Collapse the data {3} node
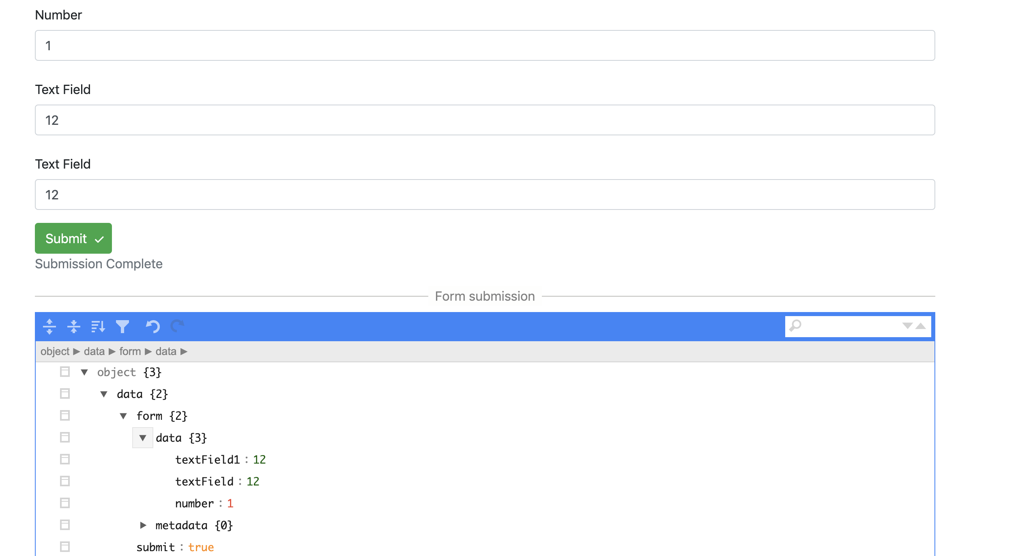Viewport: 1031px width, 556px height. click(x=142, y=438)
